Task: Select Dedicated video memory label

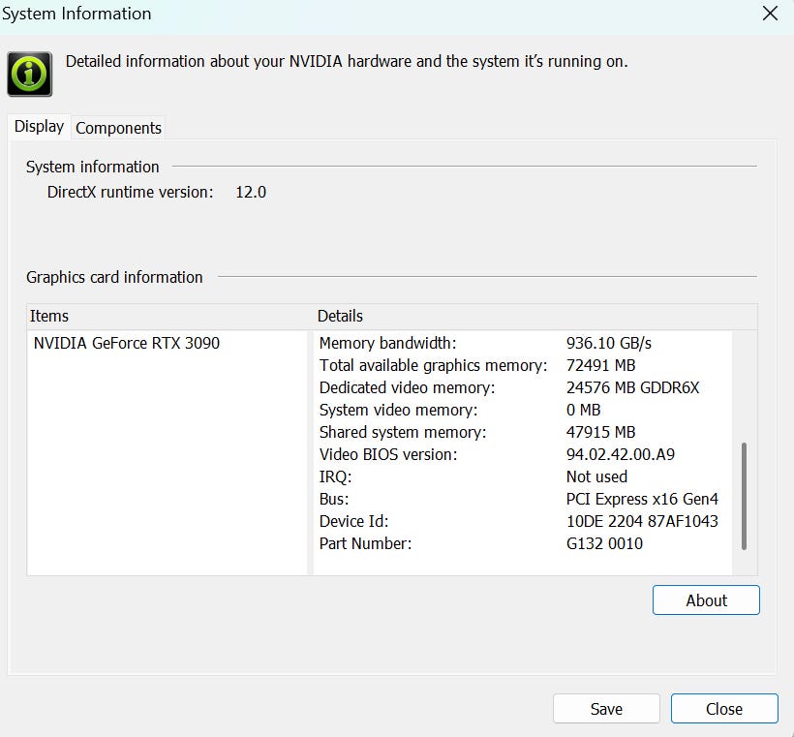Action: click(x=407, y=387)
